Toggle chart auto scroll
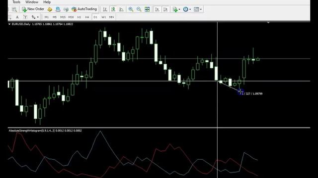The image size is (318, 178). (x=157, y=9)
